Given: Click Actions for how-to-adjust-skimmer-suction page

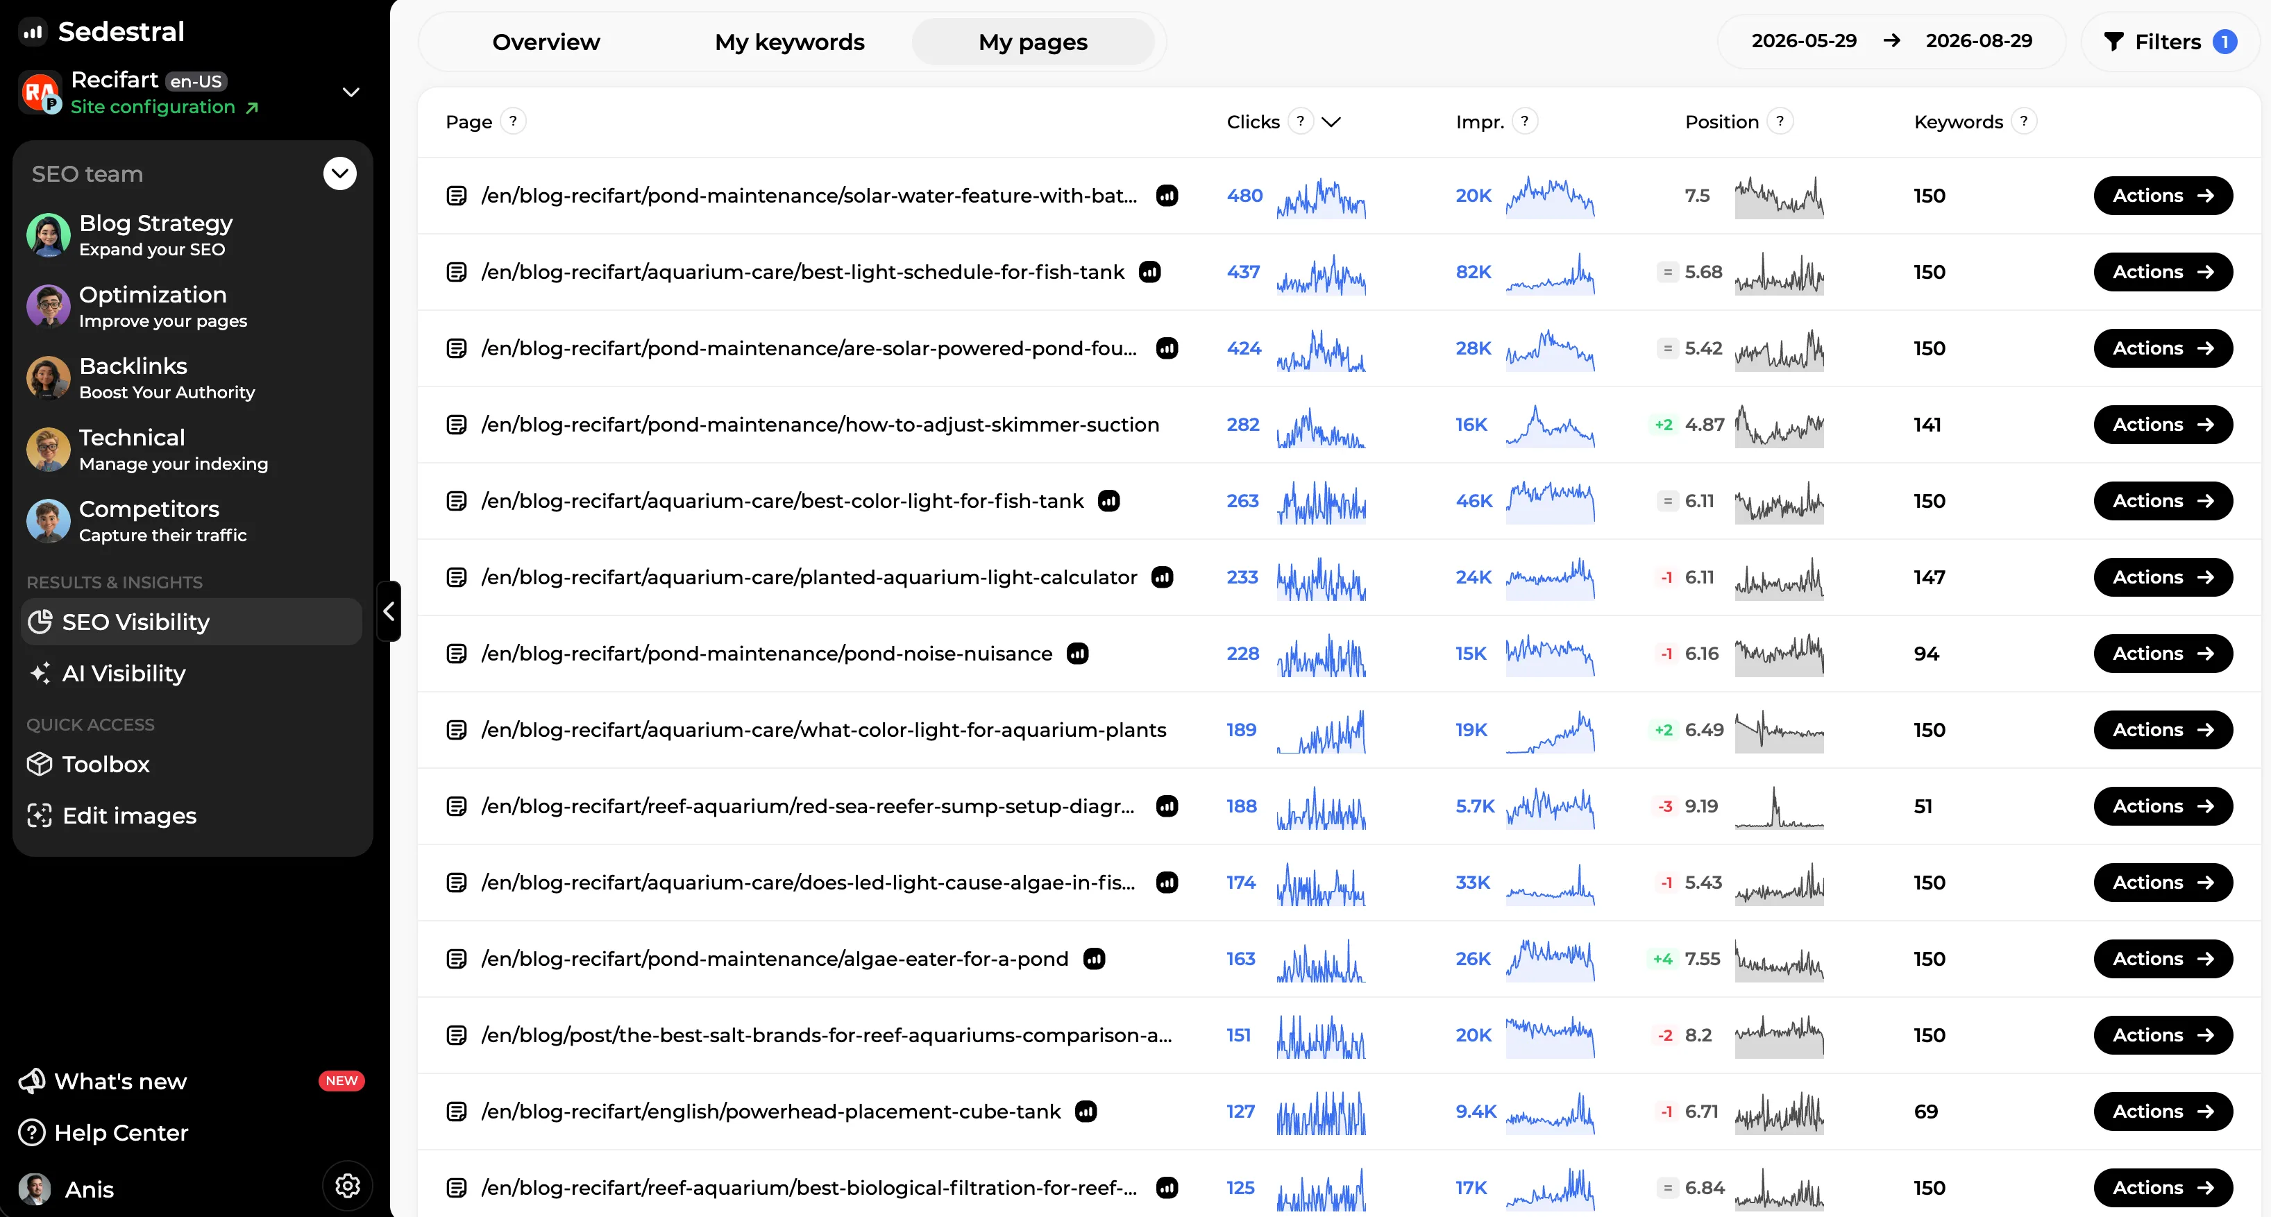Looking at the screenshot, I should point(2163,425).
